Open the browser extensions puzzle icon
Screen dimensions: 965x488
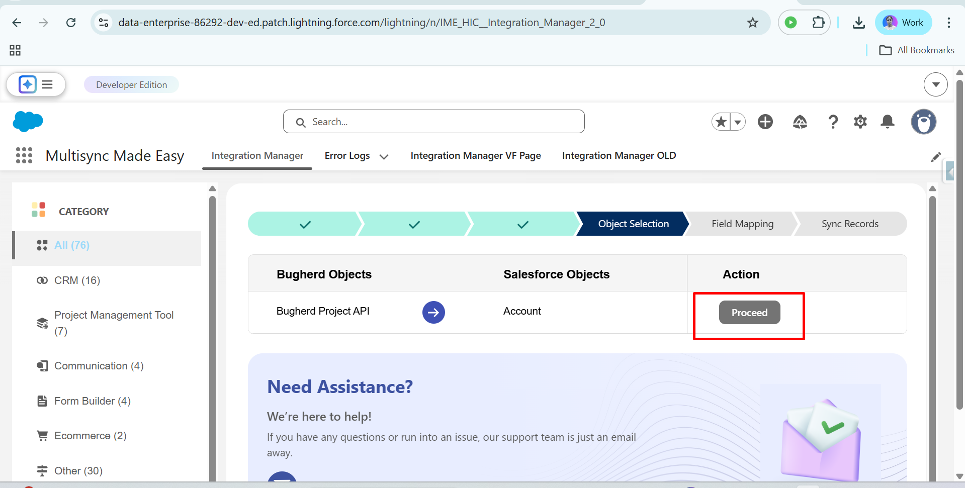(x=818, y=23)
